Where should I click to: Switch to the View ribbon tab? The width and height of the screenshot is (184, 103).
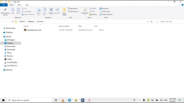click(27, 5)
